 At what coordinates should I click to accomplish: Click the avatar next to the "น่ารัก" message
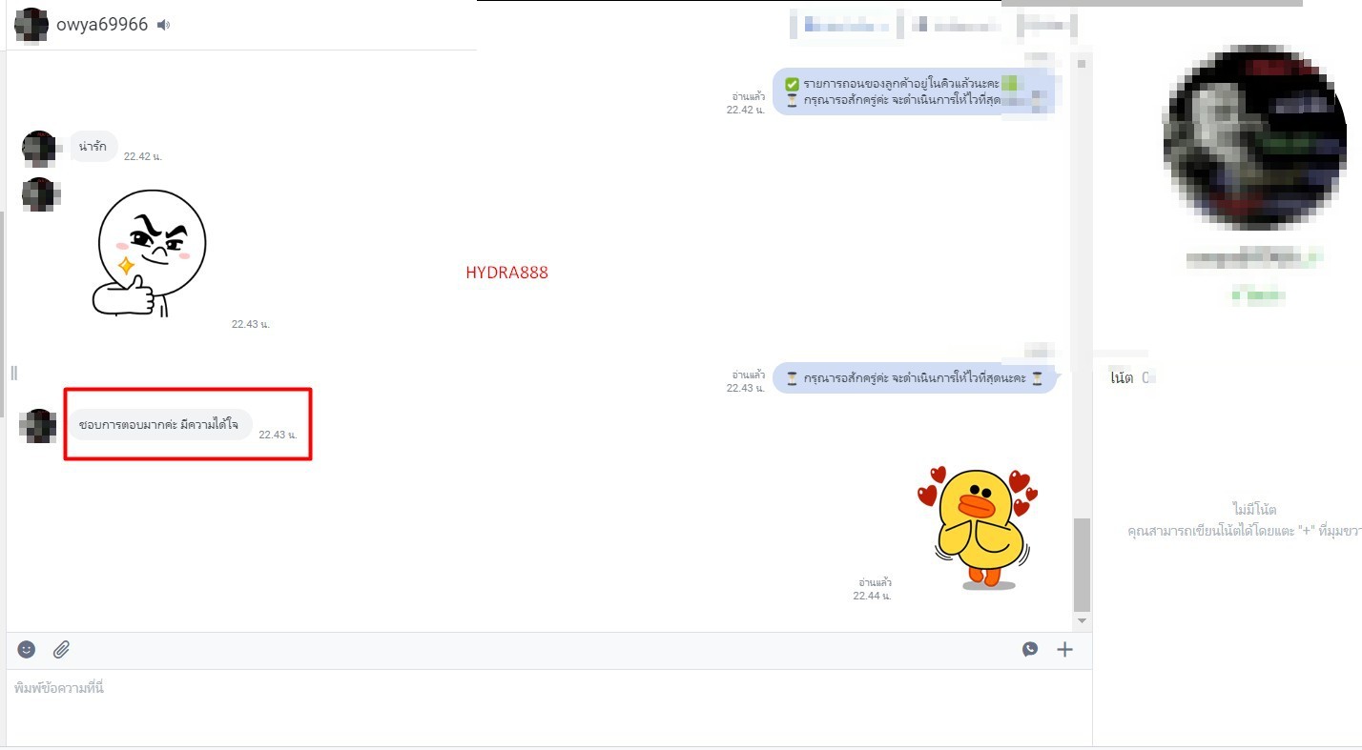tap(39, 148)
